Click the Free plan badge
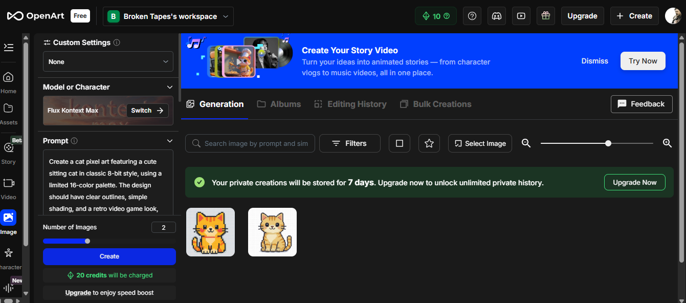The image size is (686, 303). click(80, 16)
